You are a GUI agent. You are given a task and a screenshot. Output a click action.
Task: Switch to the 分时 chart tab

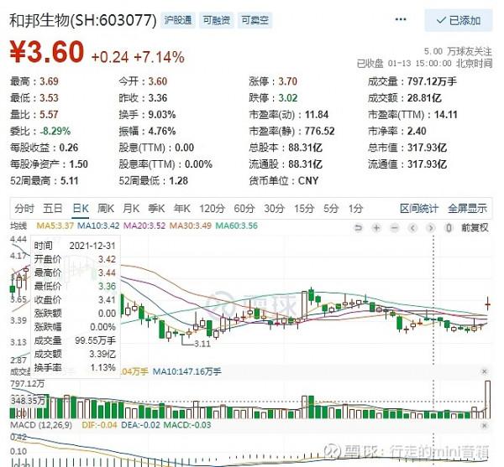24,208
